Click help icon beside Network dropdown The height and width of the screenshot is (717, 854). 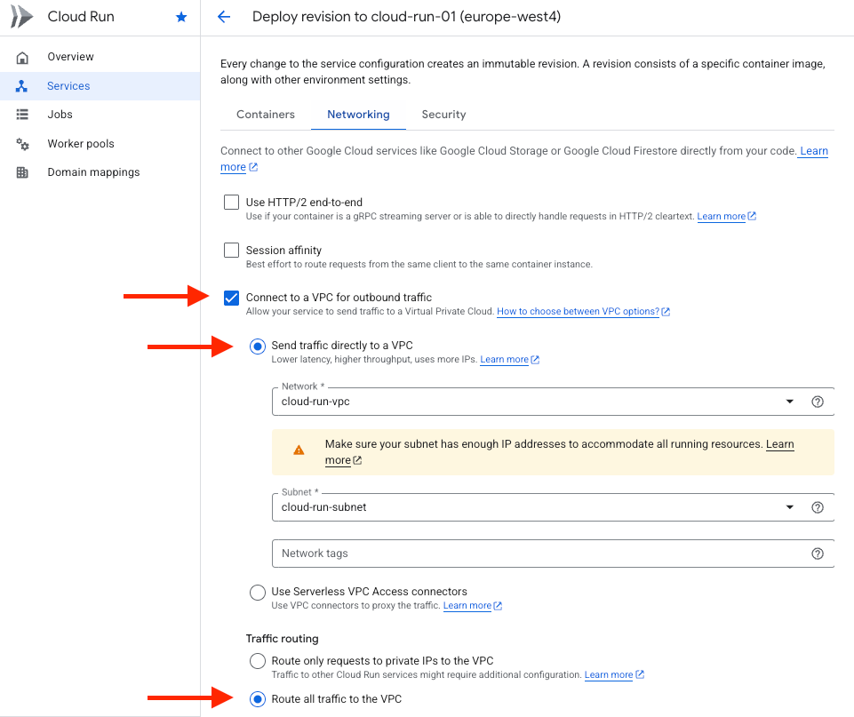coord(818,402)
